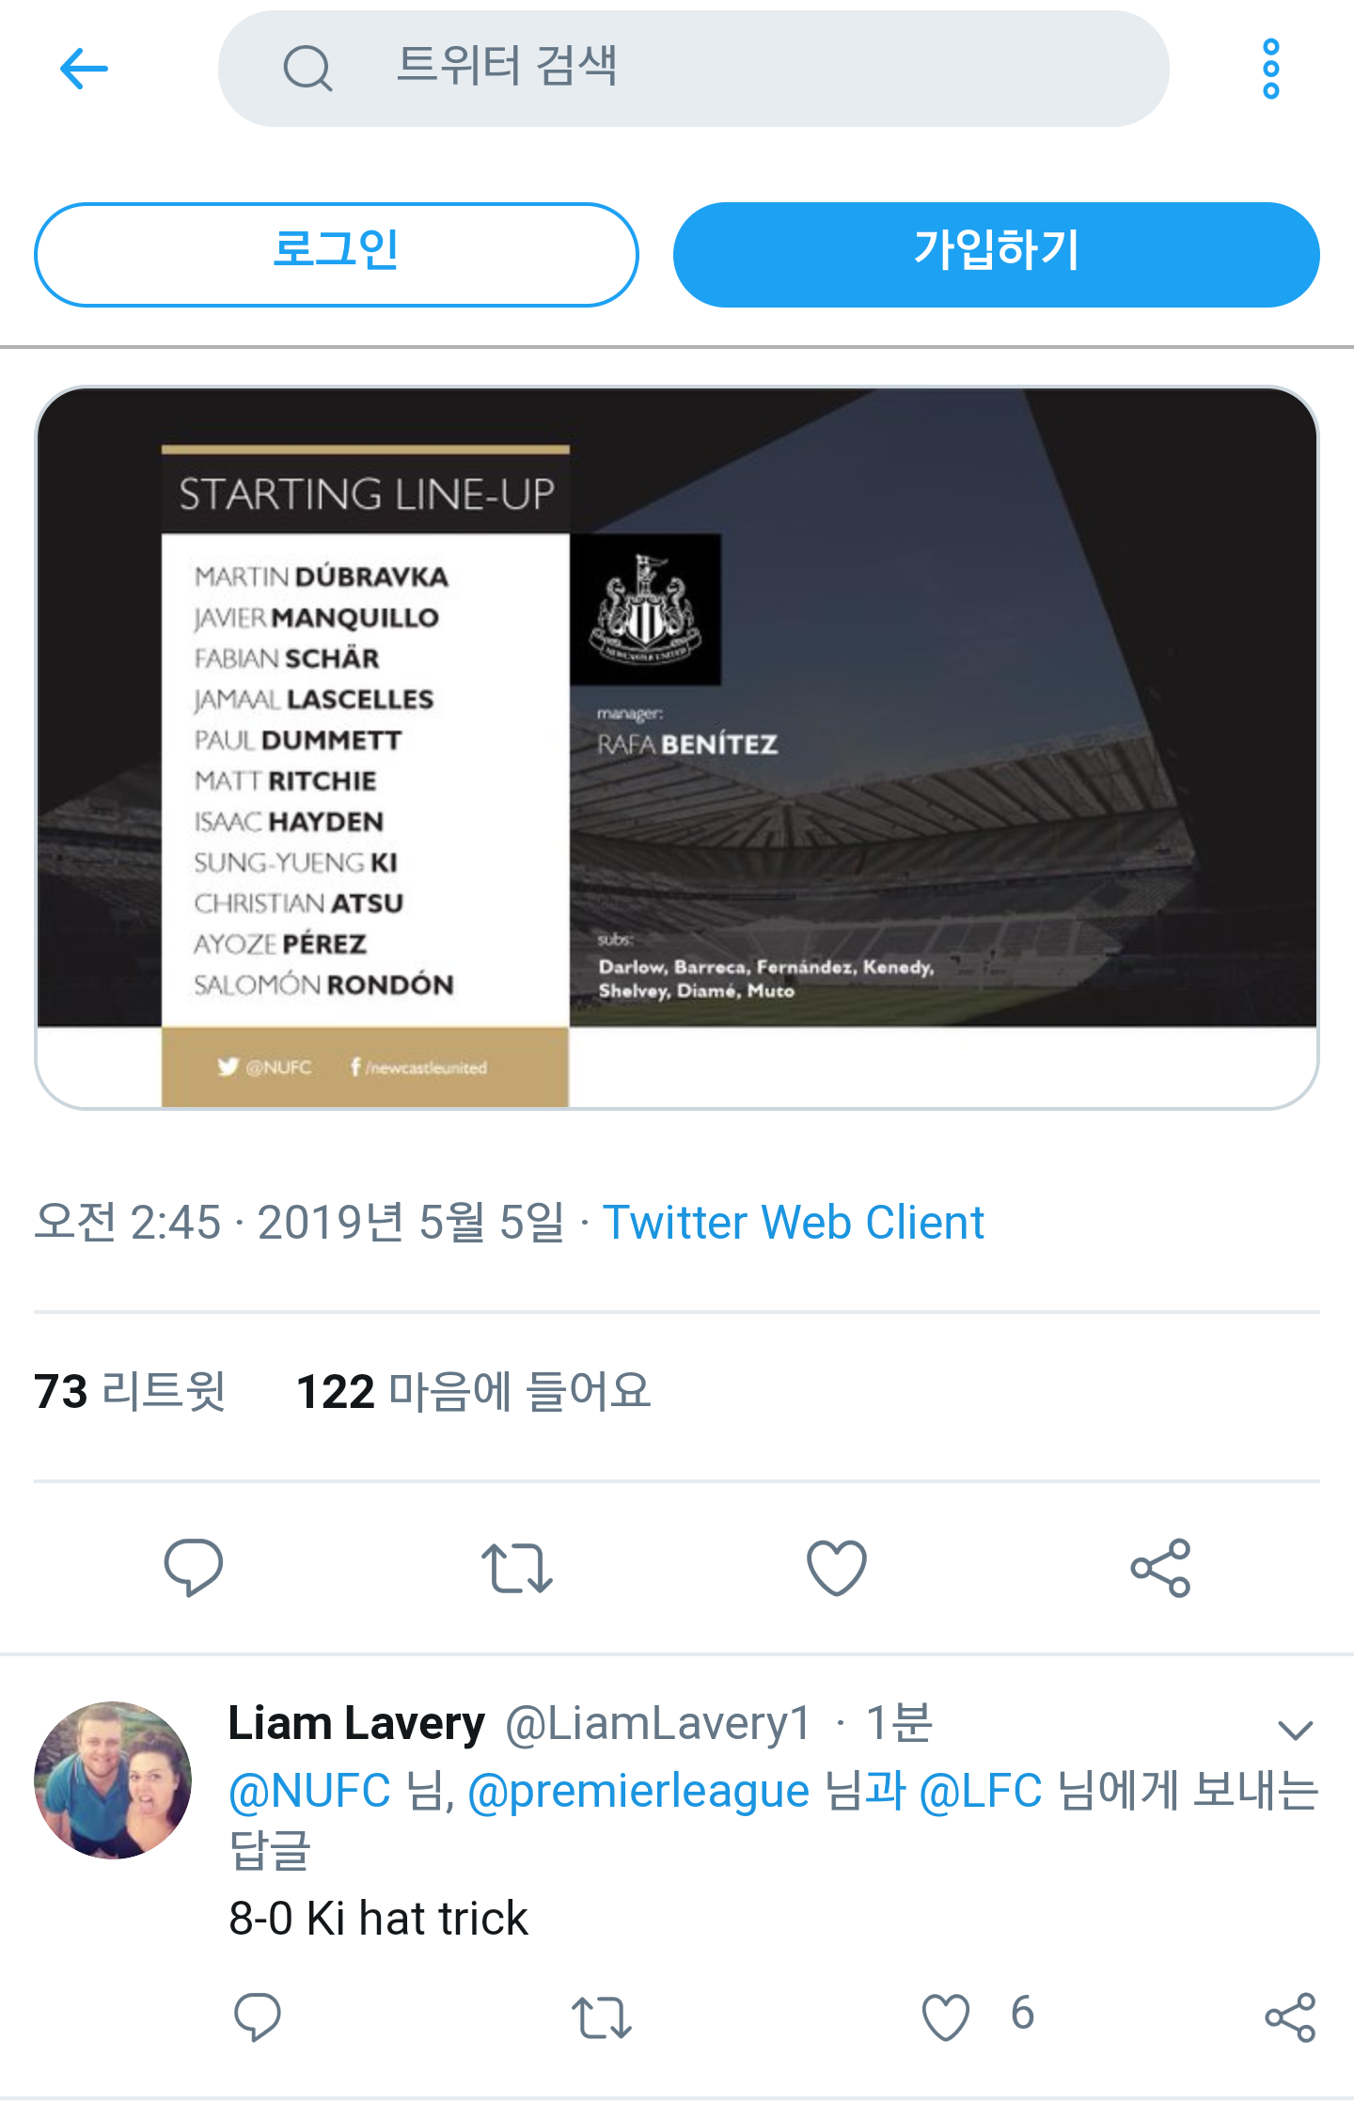Tap the 가입하기 sign-up button

pos(996,254)
